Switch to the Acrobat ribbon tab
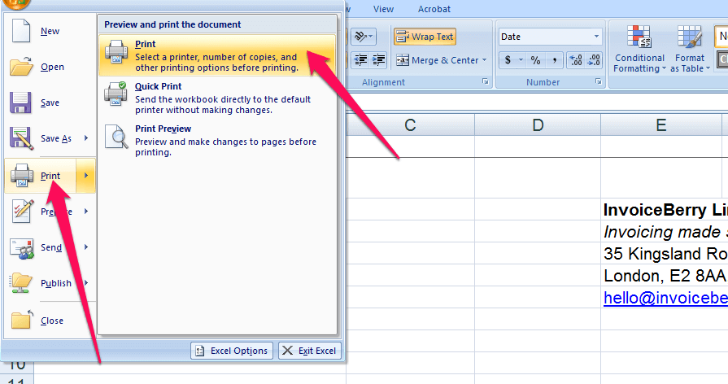Image resolution: width=728 pixels, height=384 pixels. coord(434,9)
